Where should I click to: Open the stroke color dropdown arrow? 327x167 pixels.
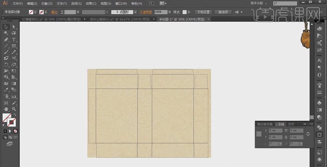[46, 12]
